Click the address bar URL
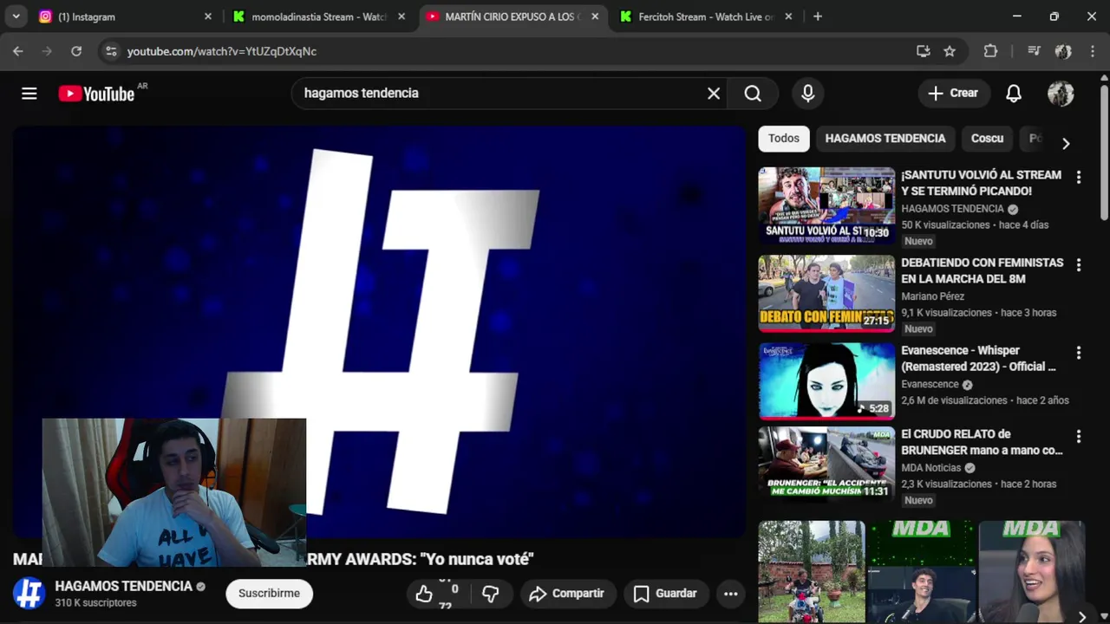 point(222,51)
